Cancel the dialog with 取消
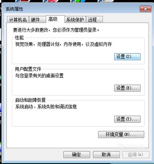This screenshot has width=154, height=164. [x=106, y=155]
